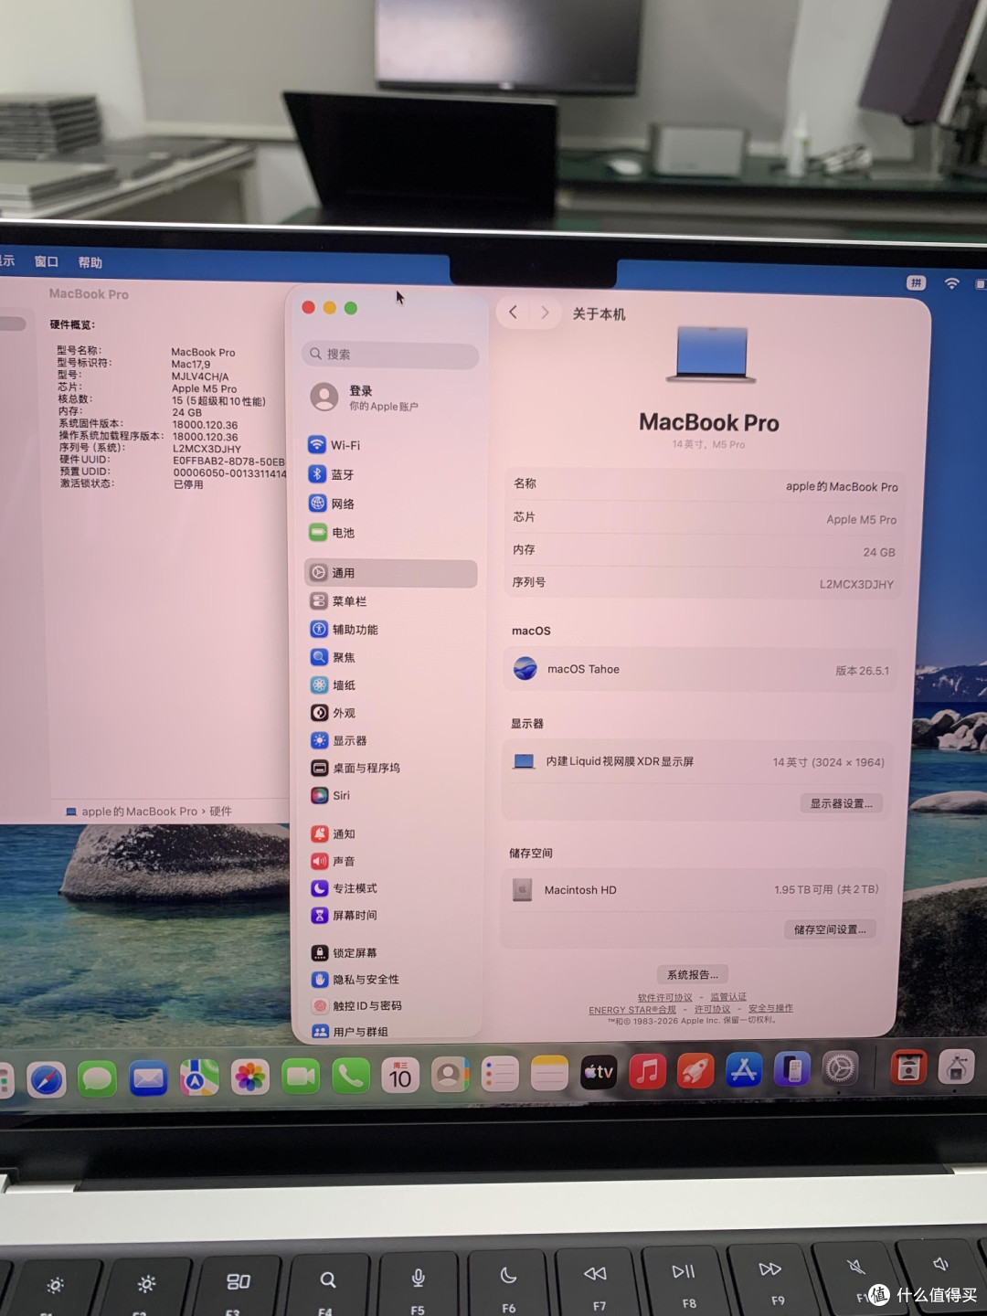
Task: Select 通用 general settings
Action: (390, 573)
